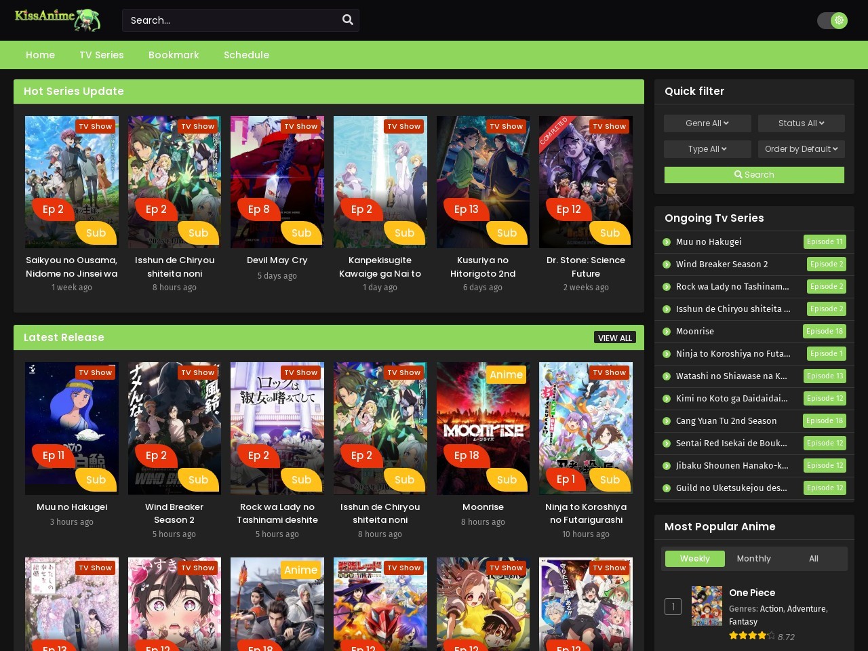868x651 pixels.
Task: Open Ninja to Koroshiya no Futarigurashi poster
Action: pyautogui.click(x=586, y=428)
